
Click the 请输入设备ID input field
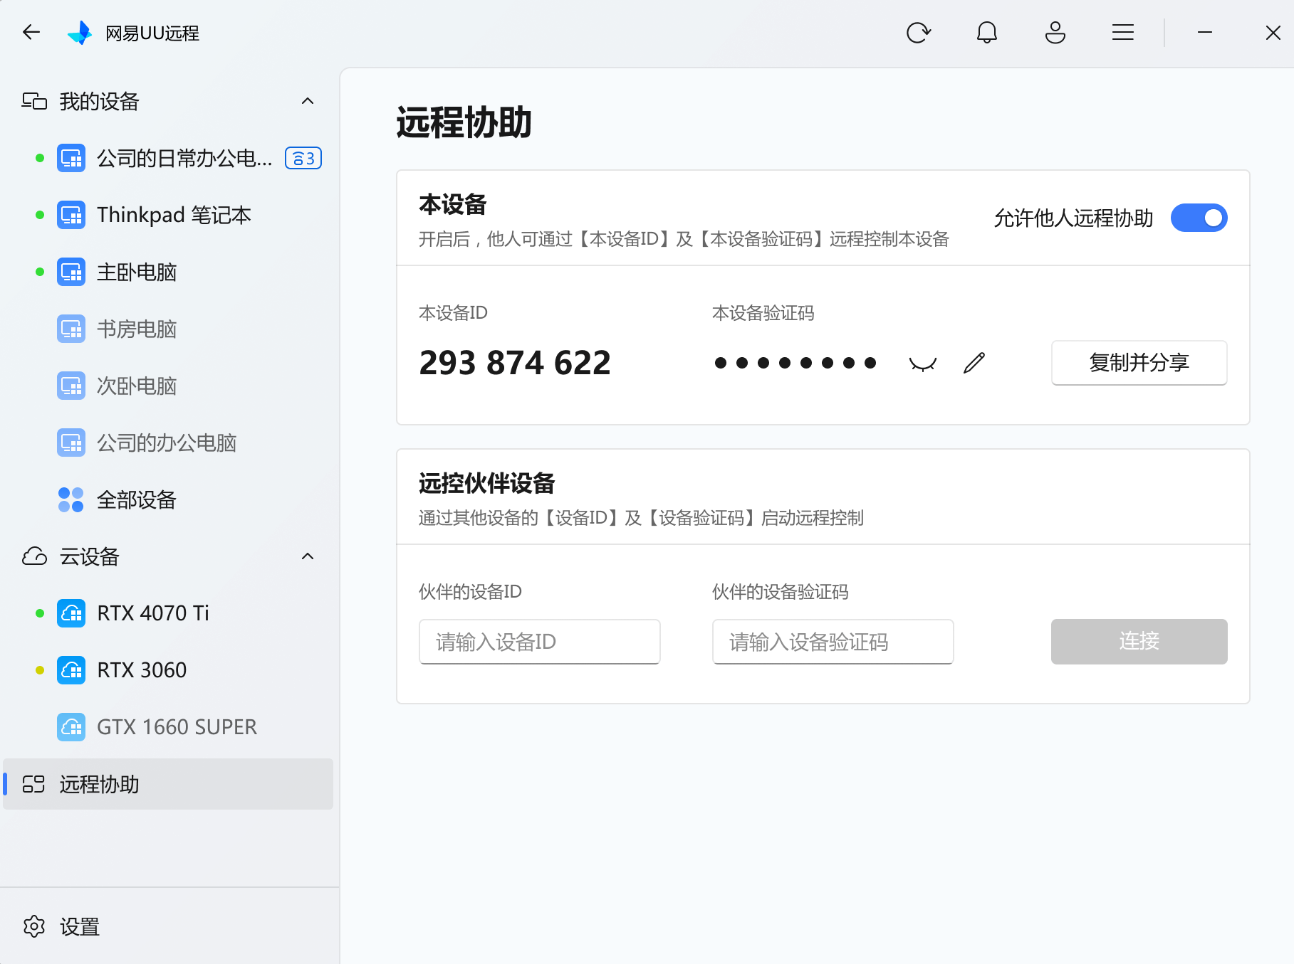pyautogui.click(x=539, y=642)
